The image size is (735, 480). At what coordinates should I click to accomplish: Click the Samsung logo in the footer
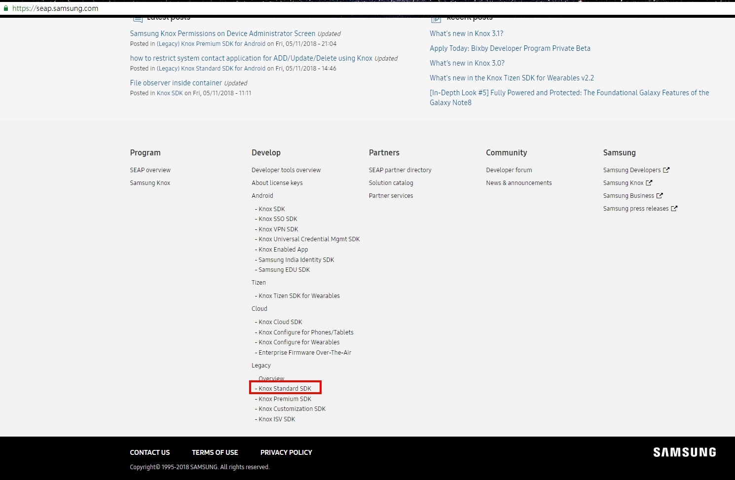click(685, 452)
